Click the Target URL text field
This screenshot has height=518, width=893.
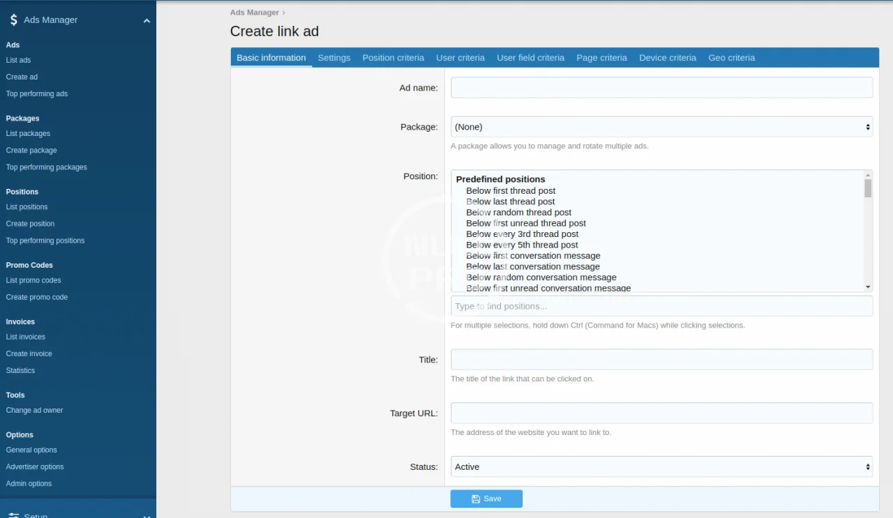(661, 413)
